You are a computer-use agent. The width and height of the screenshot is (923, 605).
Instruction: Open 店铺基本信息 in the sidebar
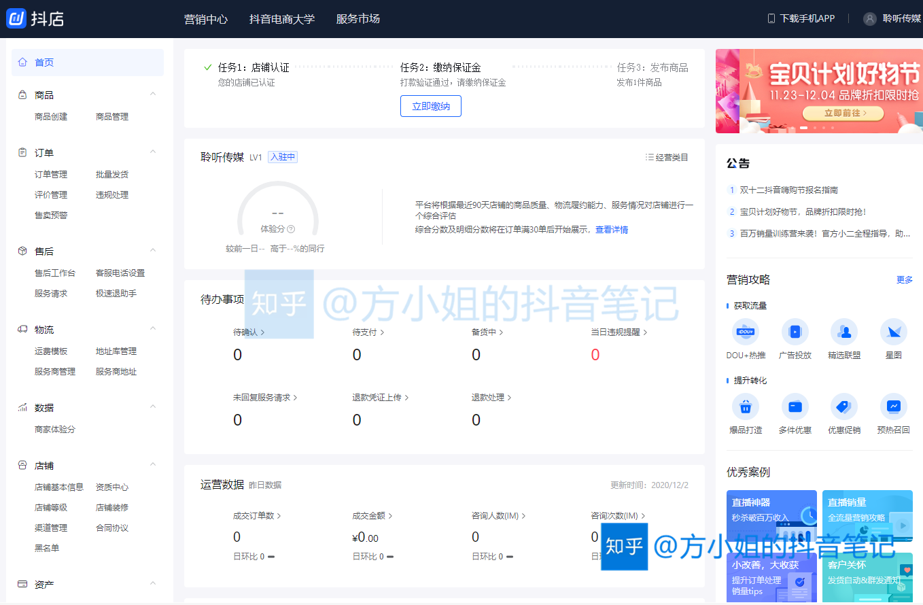coord(59,487)
